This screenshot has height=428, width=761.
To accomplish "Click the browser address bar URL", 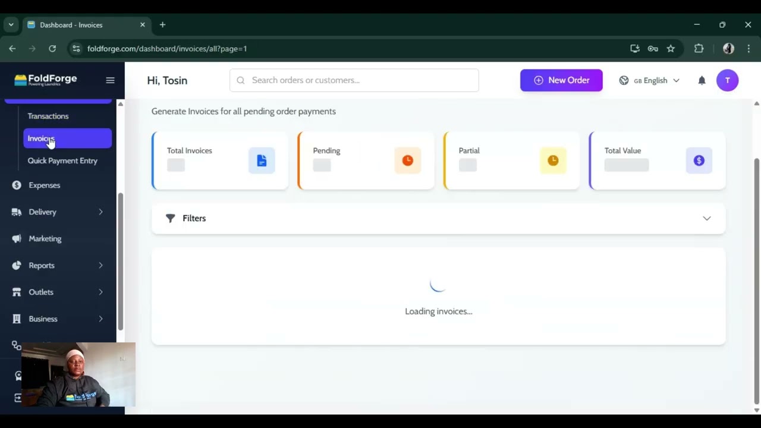I will pyautogui.click(x=167, y=49).
